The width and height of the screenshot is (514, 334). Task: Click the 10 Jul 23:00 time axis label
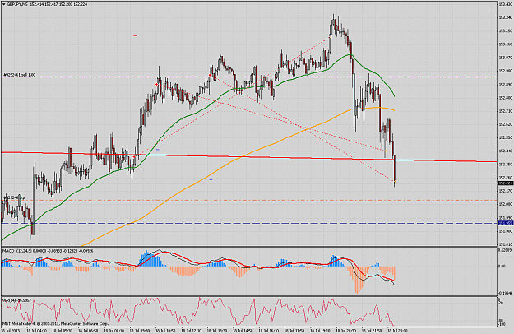(396, 331)
